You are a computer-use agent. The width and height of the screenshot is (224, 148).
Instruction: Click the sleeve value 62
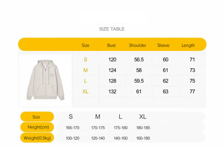[165, 81]
